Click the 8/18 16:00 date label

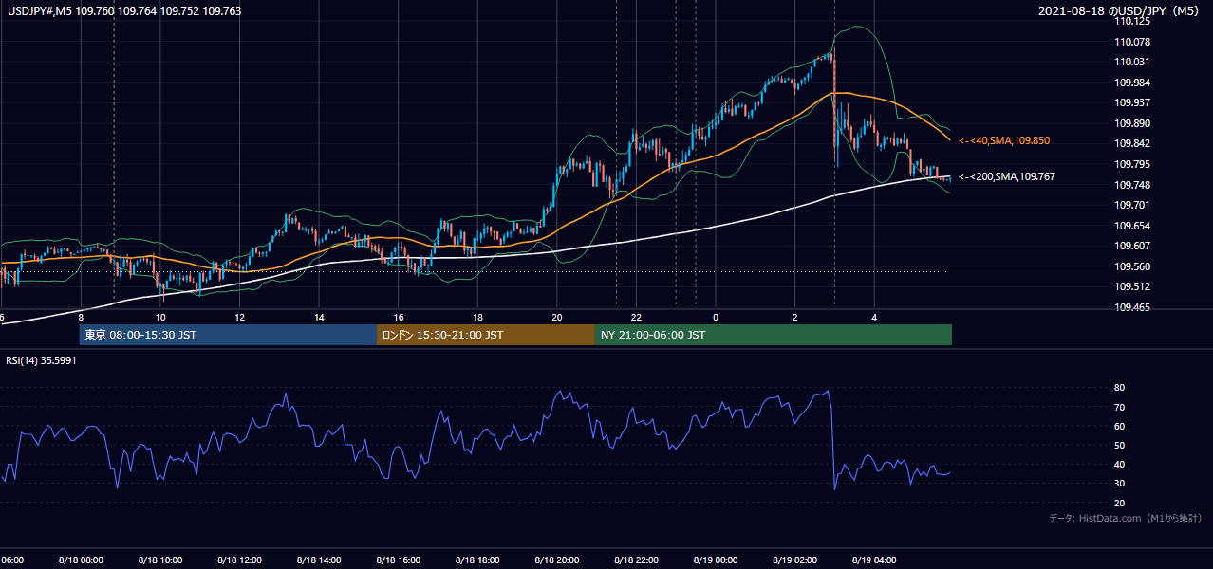pos(399,560)
